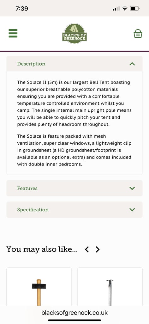Image resolution: width=149 pixels, height=324 pixels.
Task: Tap the Description header label
Action: click(31, 64)
